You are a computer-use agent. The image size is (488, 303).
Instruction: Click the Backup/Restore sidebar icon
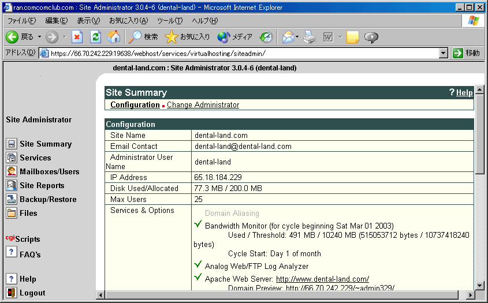point(12,199)
